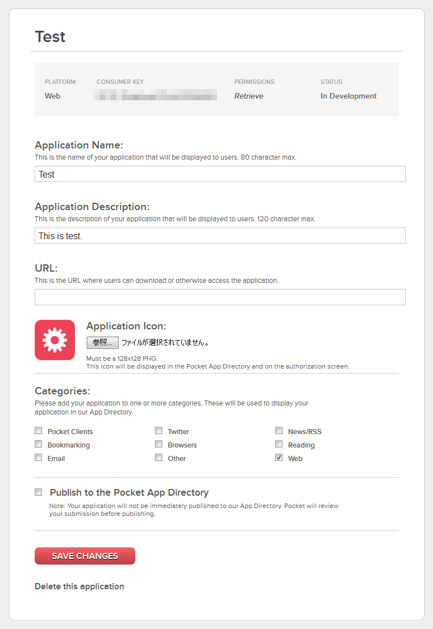The width and height of the screenshot is (433, 629).
Task: Check the Reading category checkbox
Action: 279,444
